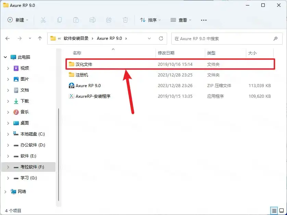The height and width of the screenshot is (215, 287).
Task: Select 学习 (G:) drive
Action: (x=29, y=178)
